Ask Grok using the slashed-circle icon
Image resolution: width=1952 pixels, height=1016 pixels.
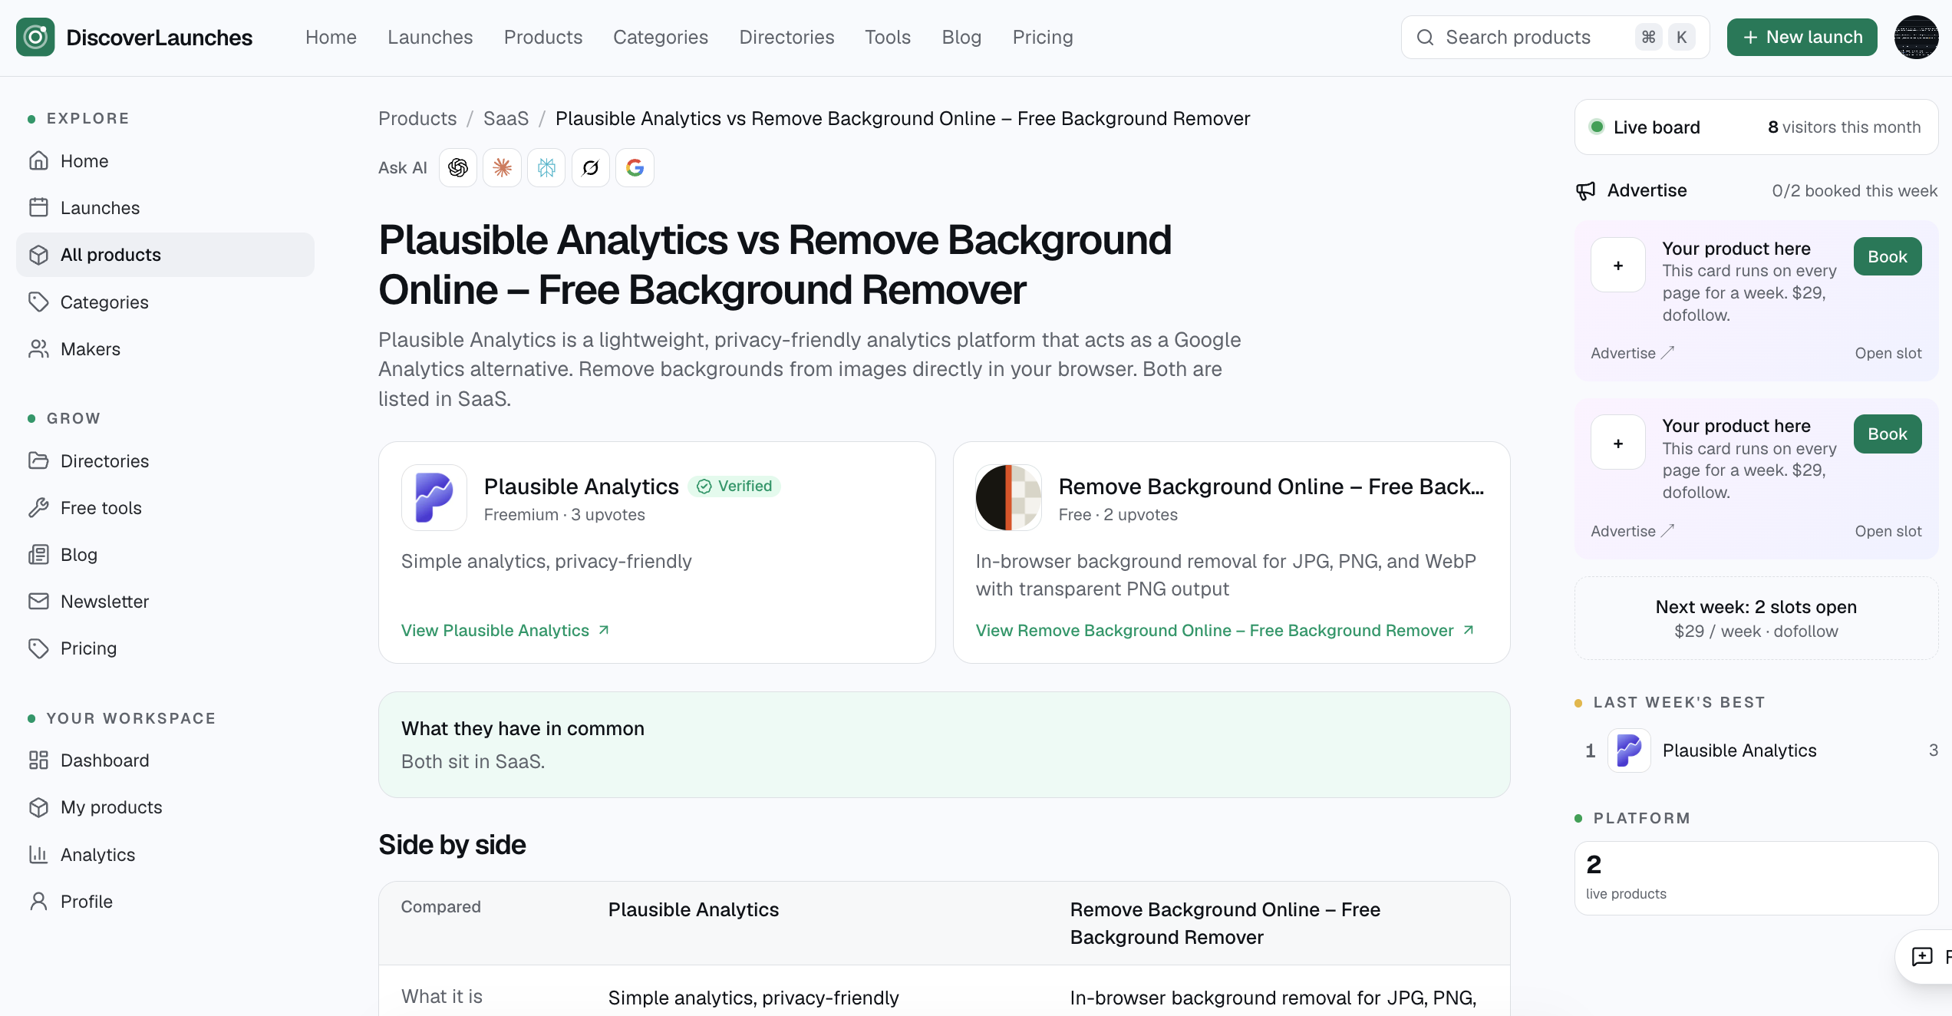[x=591, y=167]
